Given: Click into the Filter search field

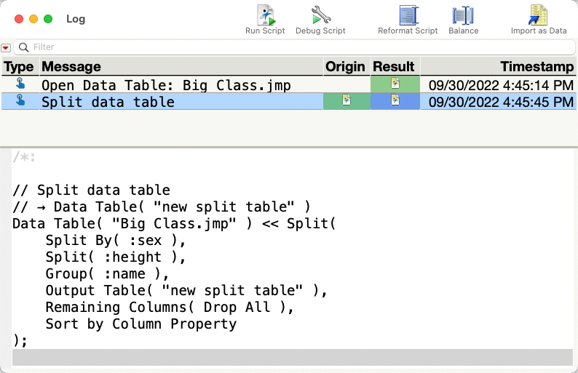Looking at the screenshot, I should (x=291, y=47).
